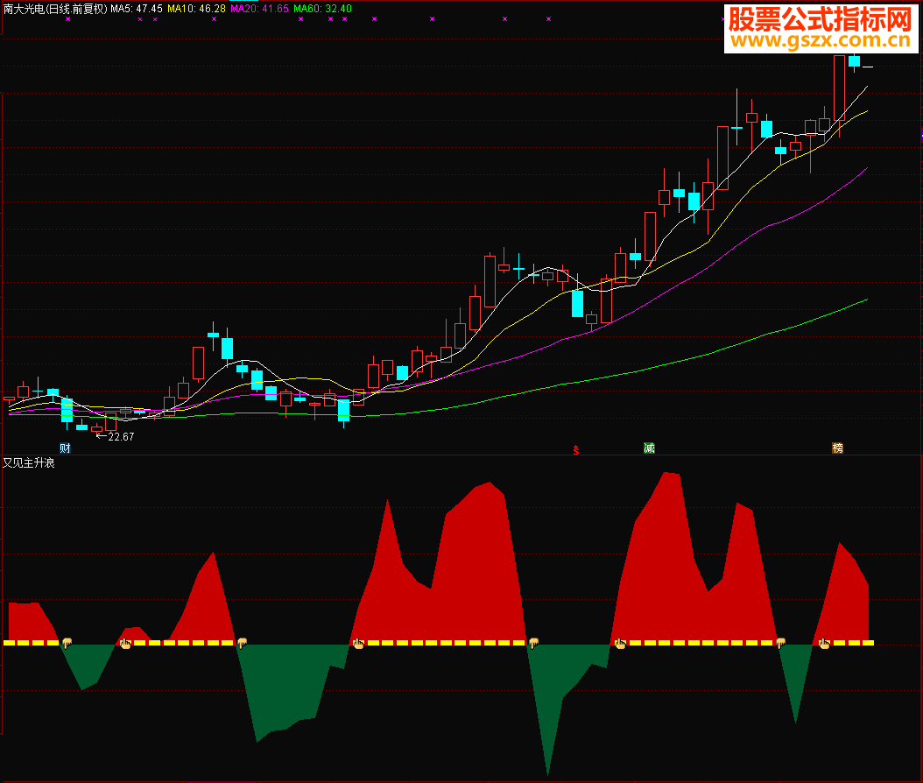Screen dimensions: 923x783
Task: Select the MA60: 32.40 indicator label
Action: [322, 9]
